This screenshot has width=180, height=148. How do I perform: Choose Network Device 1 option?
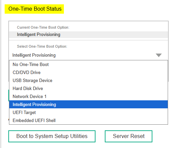pyautogui.click(x=89, y=96)
